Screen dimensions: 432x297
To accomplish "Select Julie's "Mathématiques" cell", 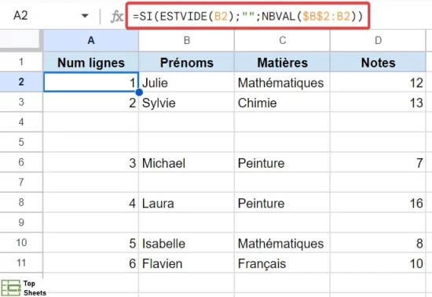I will point(282,82).
